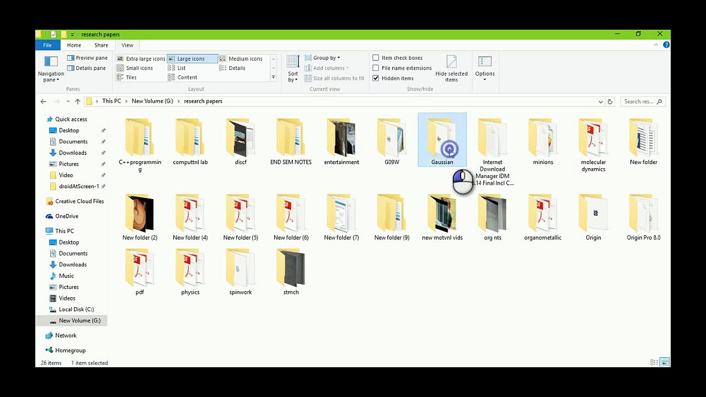This screenshot has width=706, height=397.
Task: Choose Tiles layout option
Action: click(126, 77)
